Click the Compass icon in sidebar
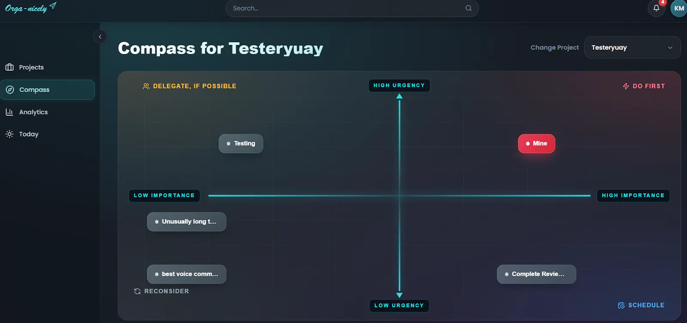Screen dimensions: 687x323 [x=9, y=90]
